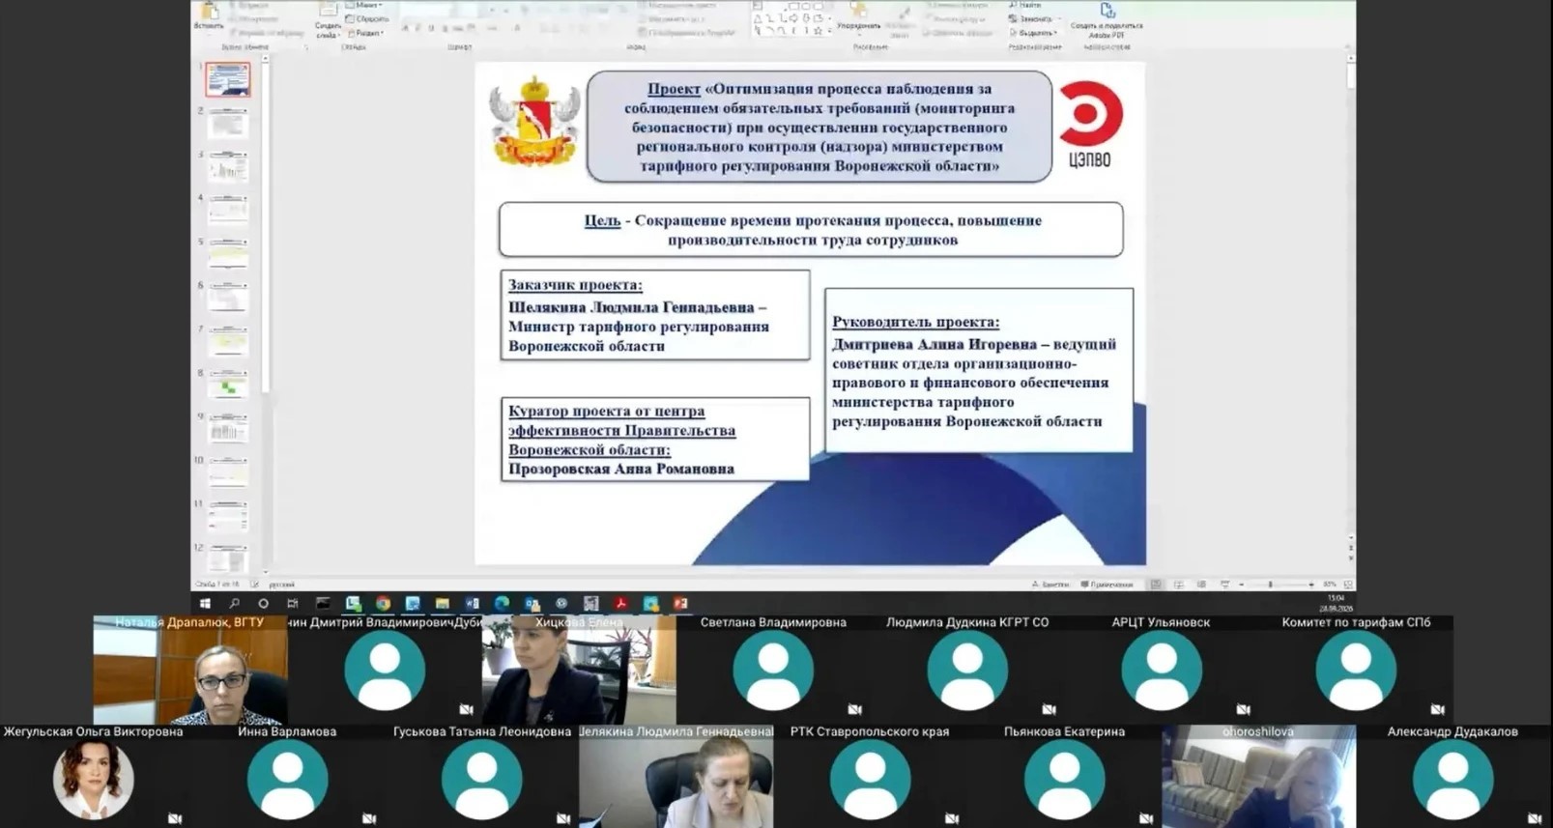Open the Select (Выделить) dropdown

(1033, 33)
